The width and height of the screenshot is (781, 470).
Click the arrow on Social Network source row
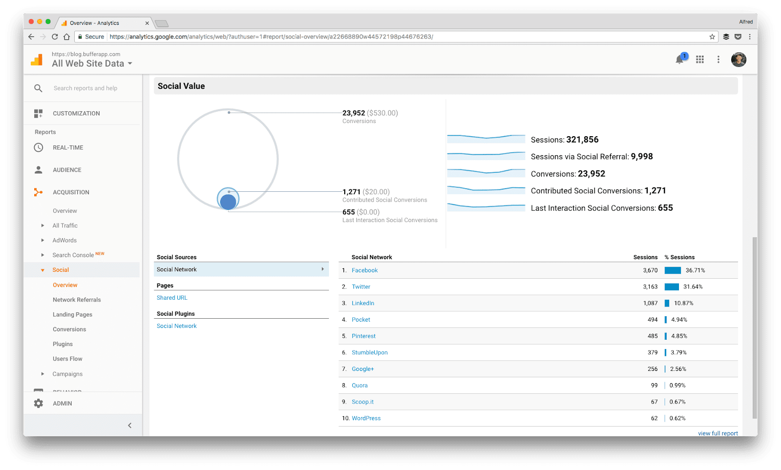(x=323, y=269)
